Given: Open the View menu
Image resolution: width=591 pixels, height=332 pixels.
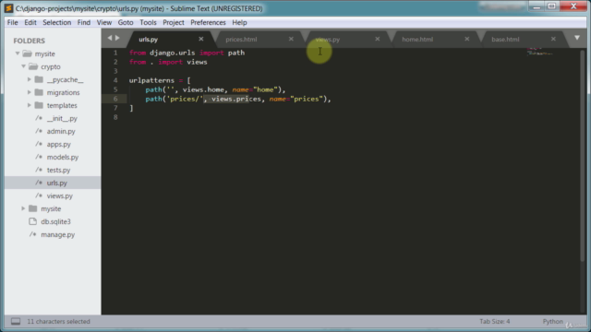Looking at the screenshot, I should click(104, 22).
